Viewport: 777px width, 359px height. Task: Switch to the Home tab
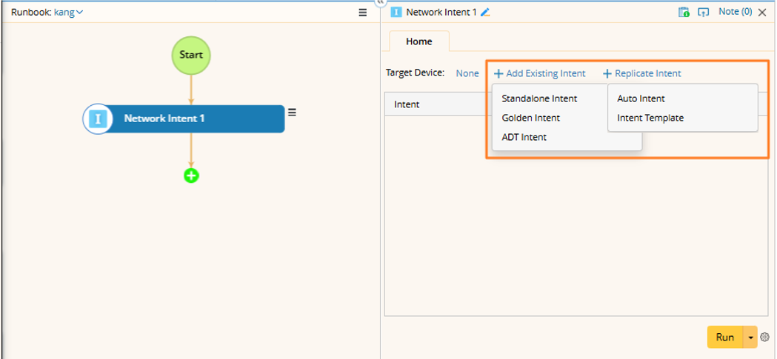pos(418,41)
